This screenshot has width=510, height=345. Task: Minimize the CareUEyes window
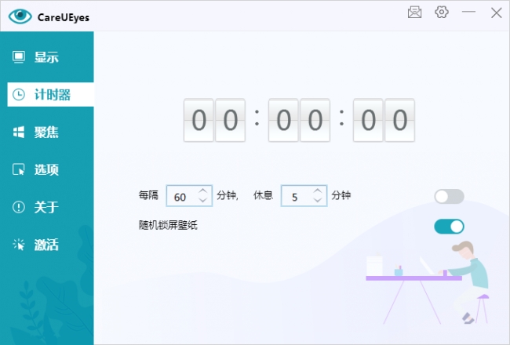[x=469, y=13]
